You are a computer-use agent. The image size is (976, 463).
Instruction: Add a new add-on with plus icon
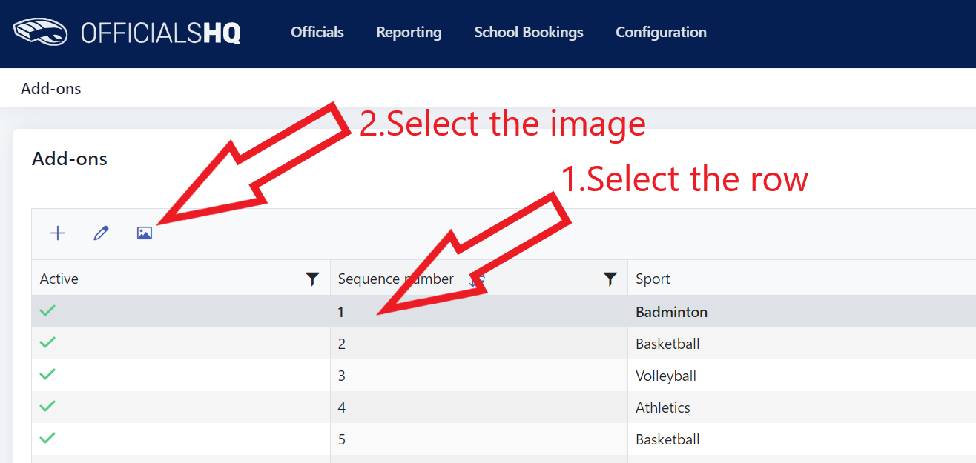click(x=58, y=233)
